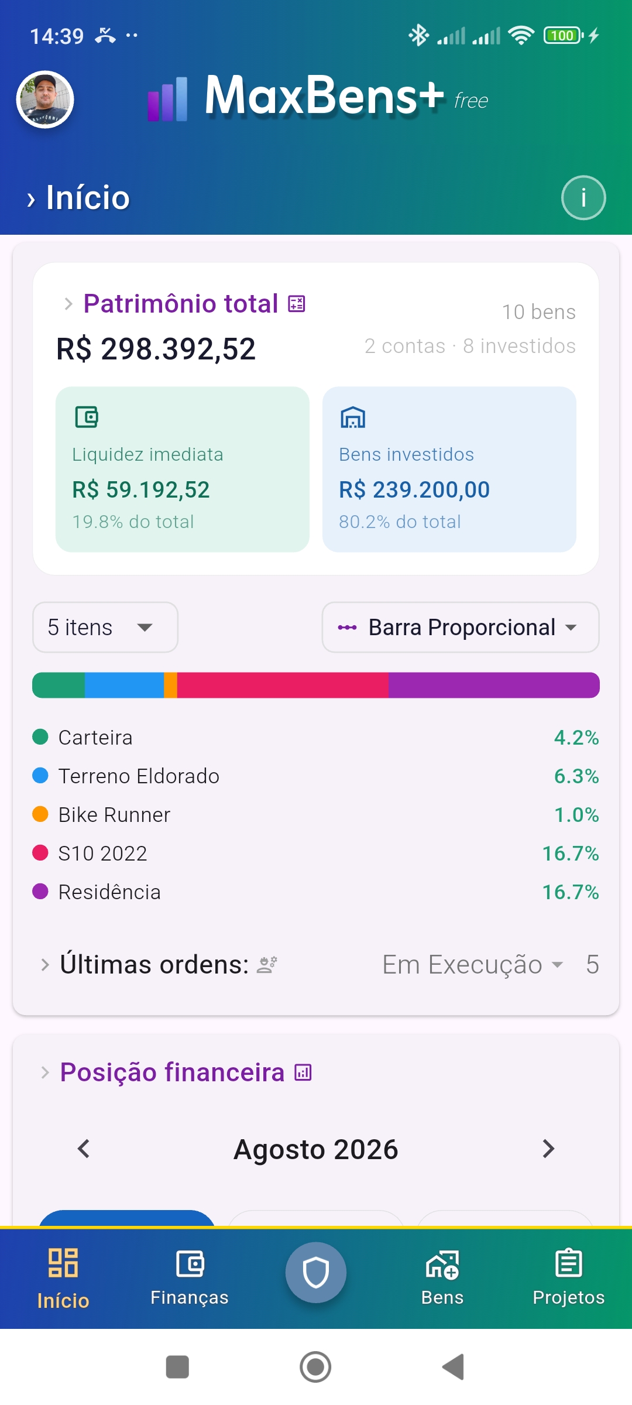Open the user profile photo
632x1405 pixels.
(x=45, y=100)
